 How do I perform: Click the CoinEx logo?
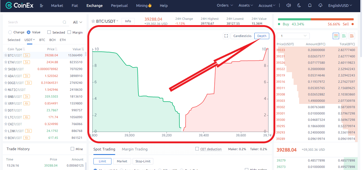[20, 5]
